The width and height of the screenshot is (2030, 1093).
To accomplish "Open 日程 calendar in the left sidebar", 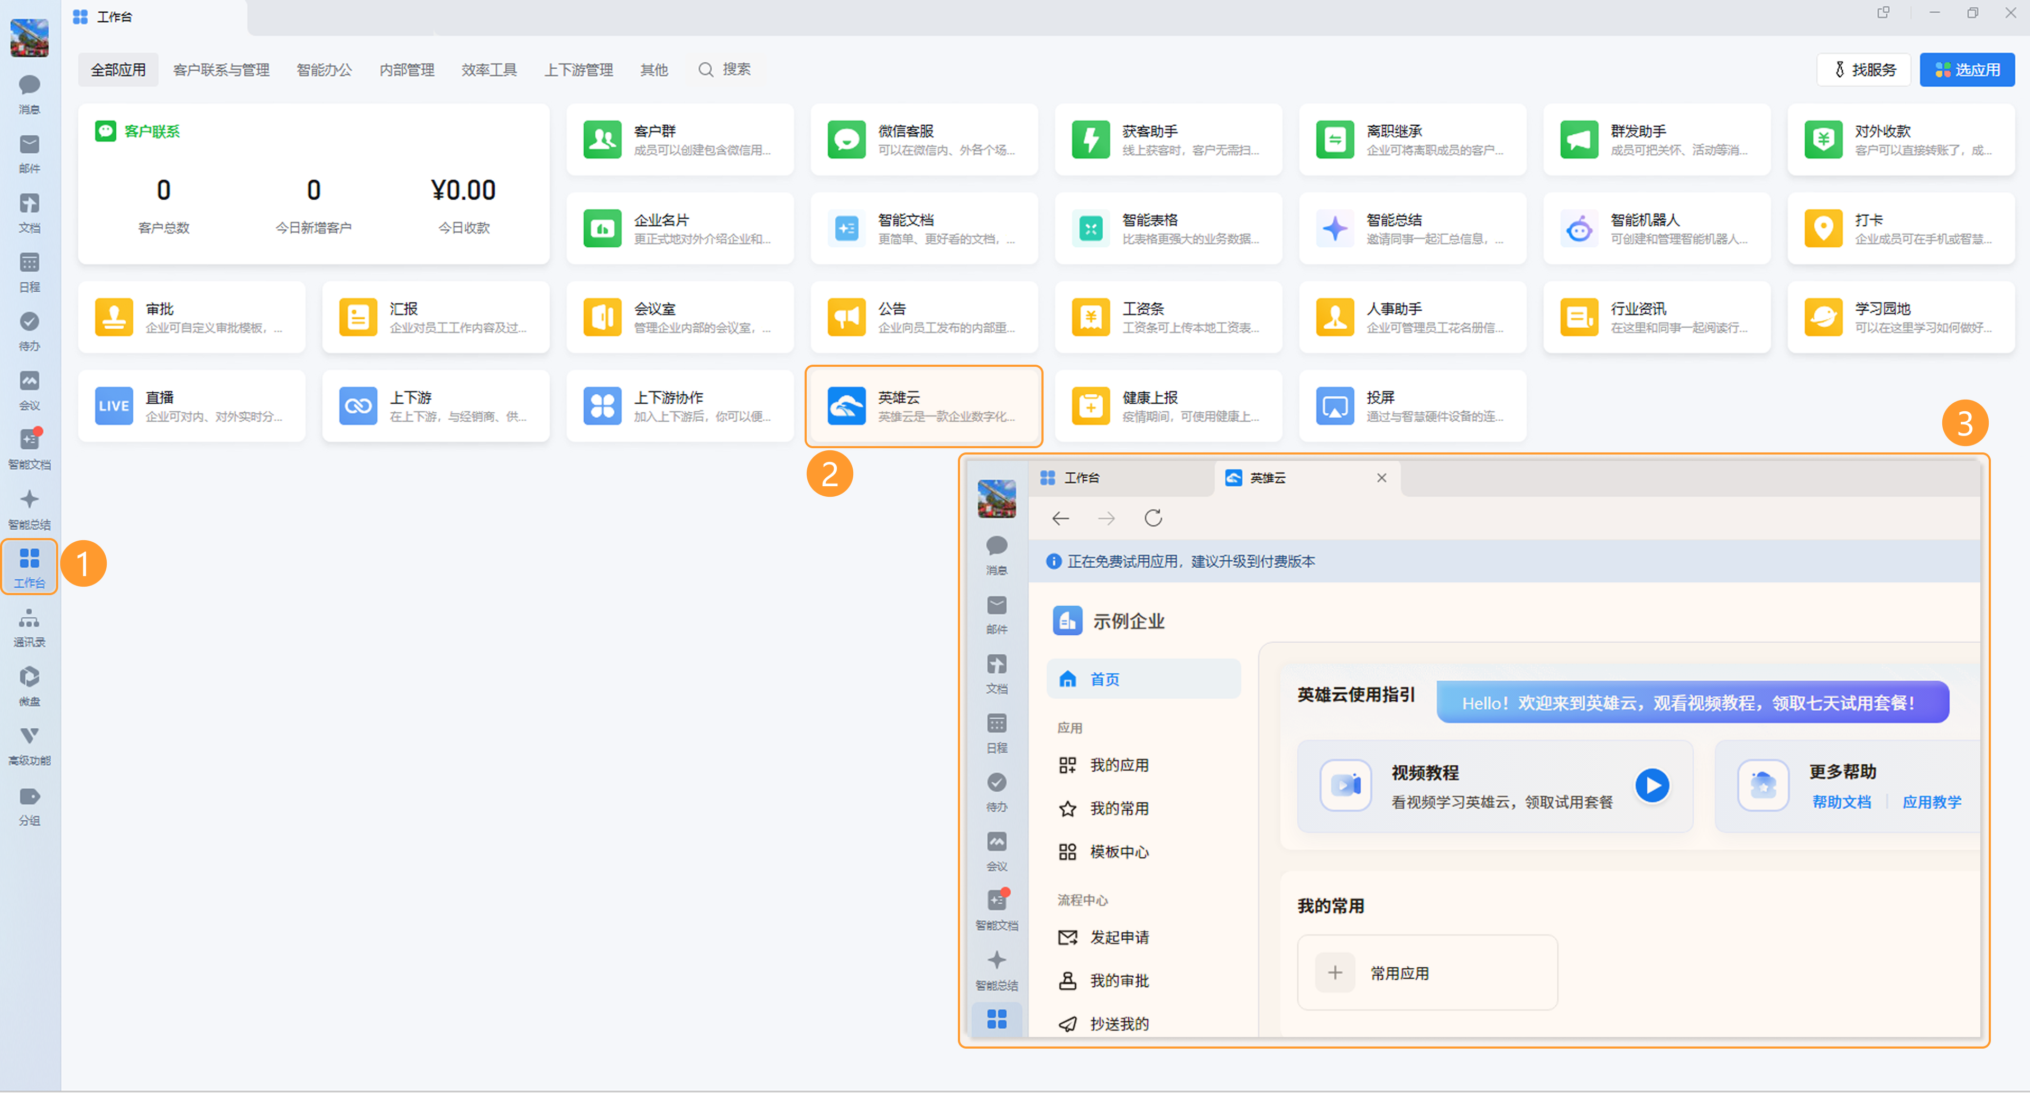I will point(29,271).
